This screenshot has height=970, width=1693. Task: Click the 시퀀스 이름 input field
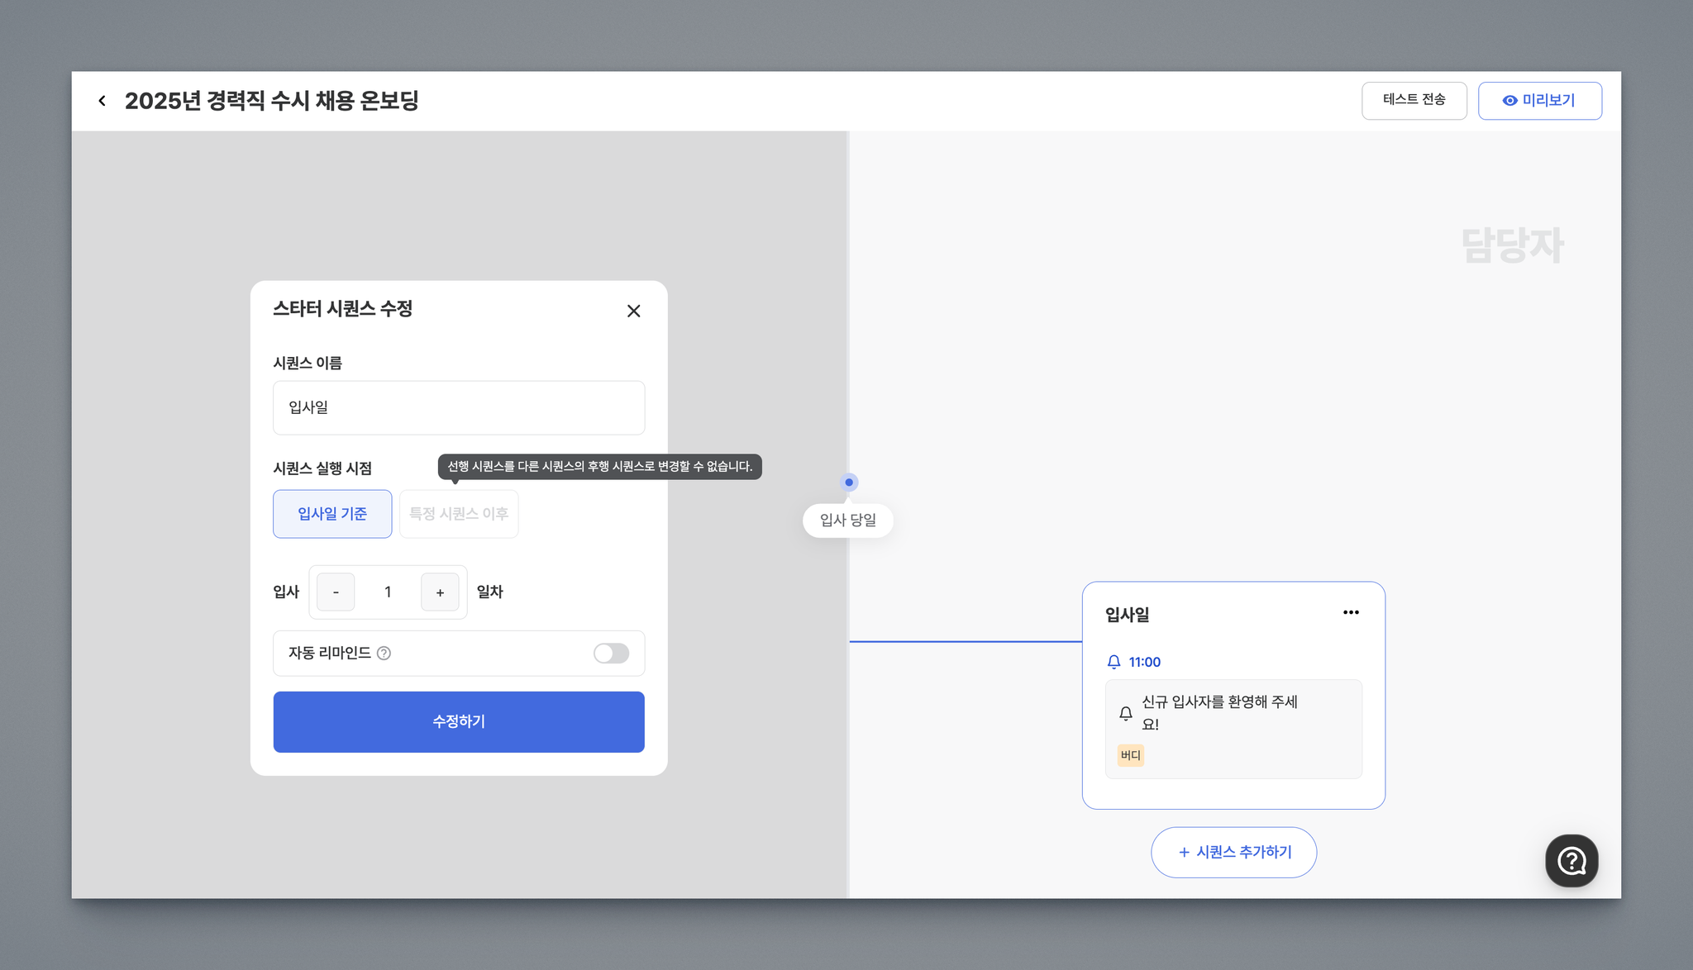pyautogui.click(x=459, y=407)
